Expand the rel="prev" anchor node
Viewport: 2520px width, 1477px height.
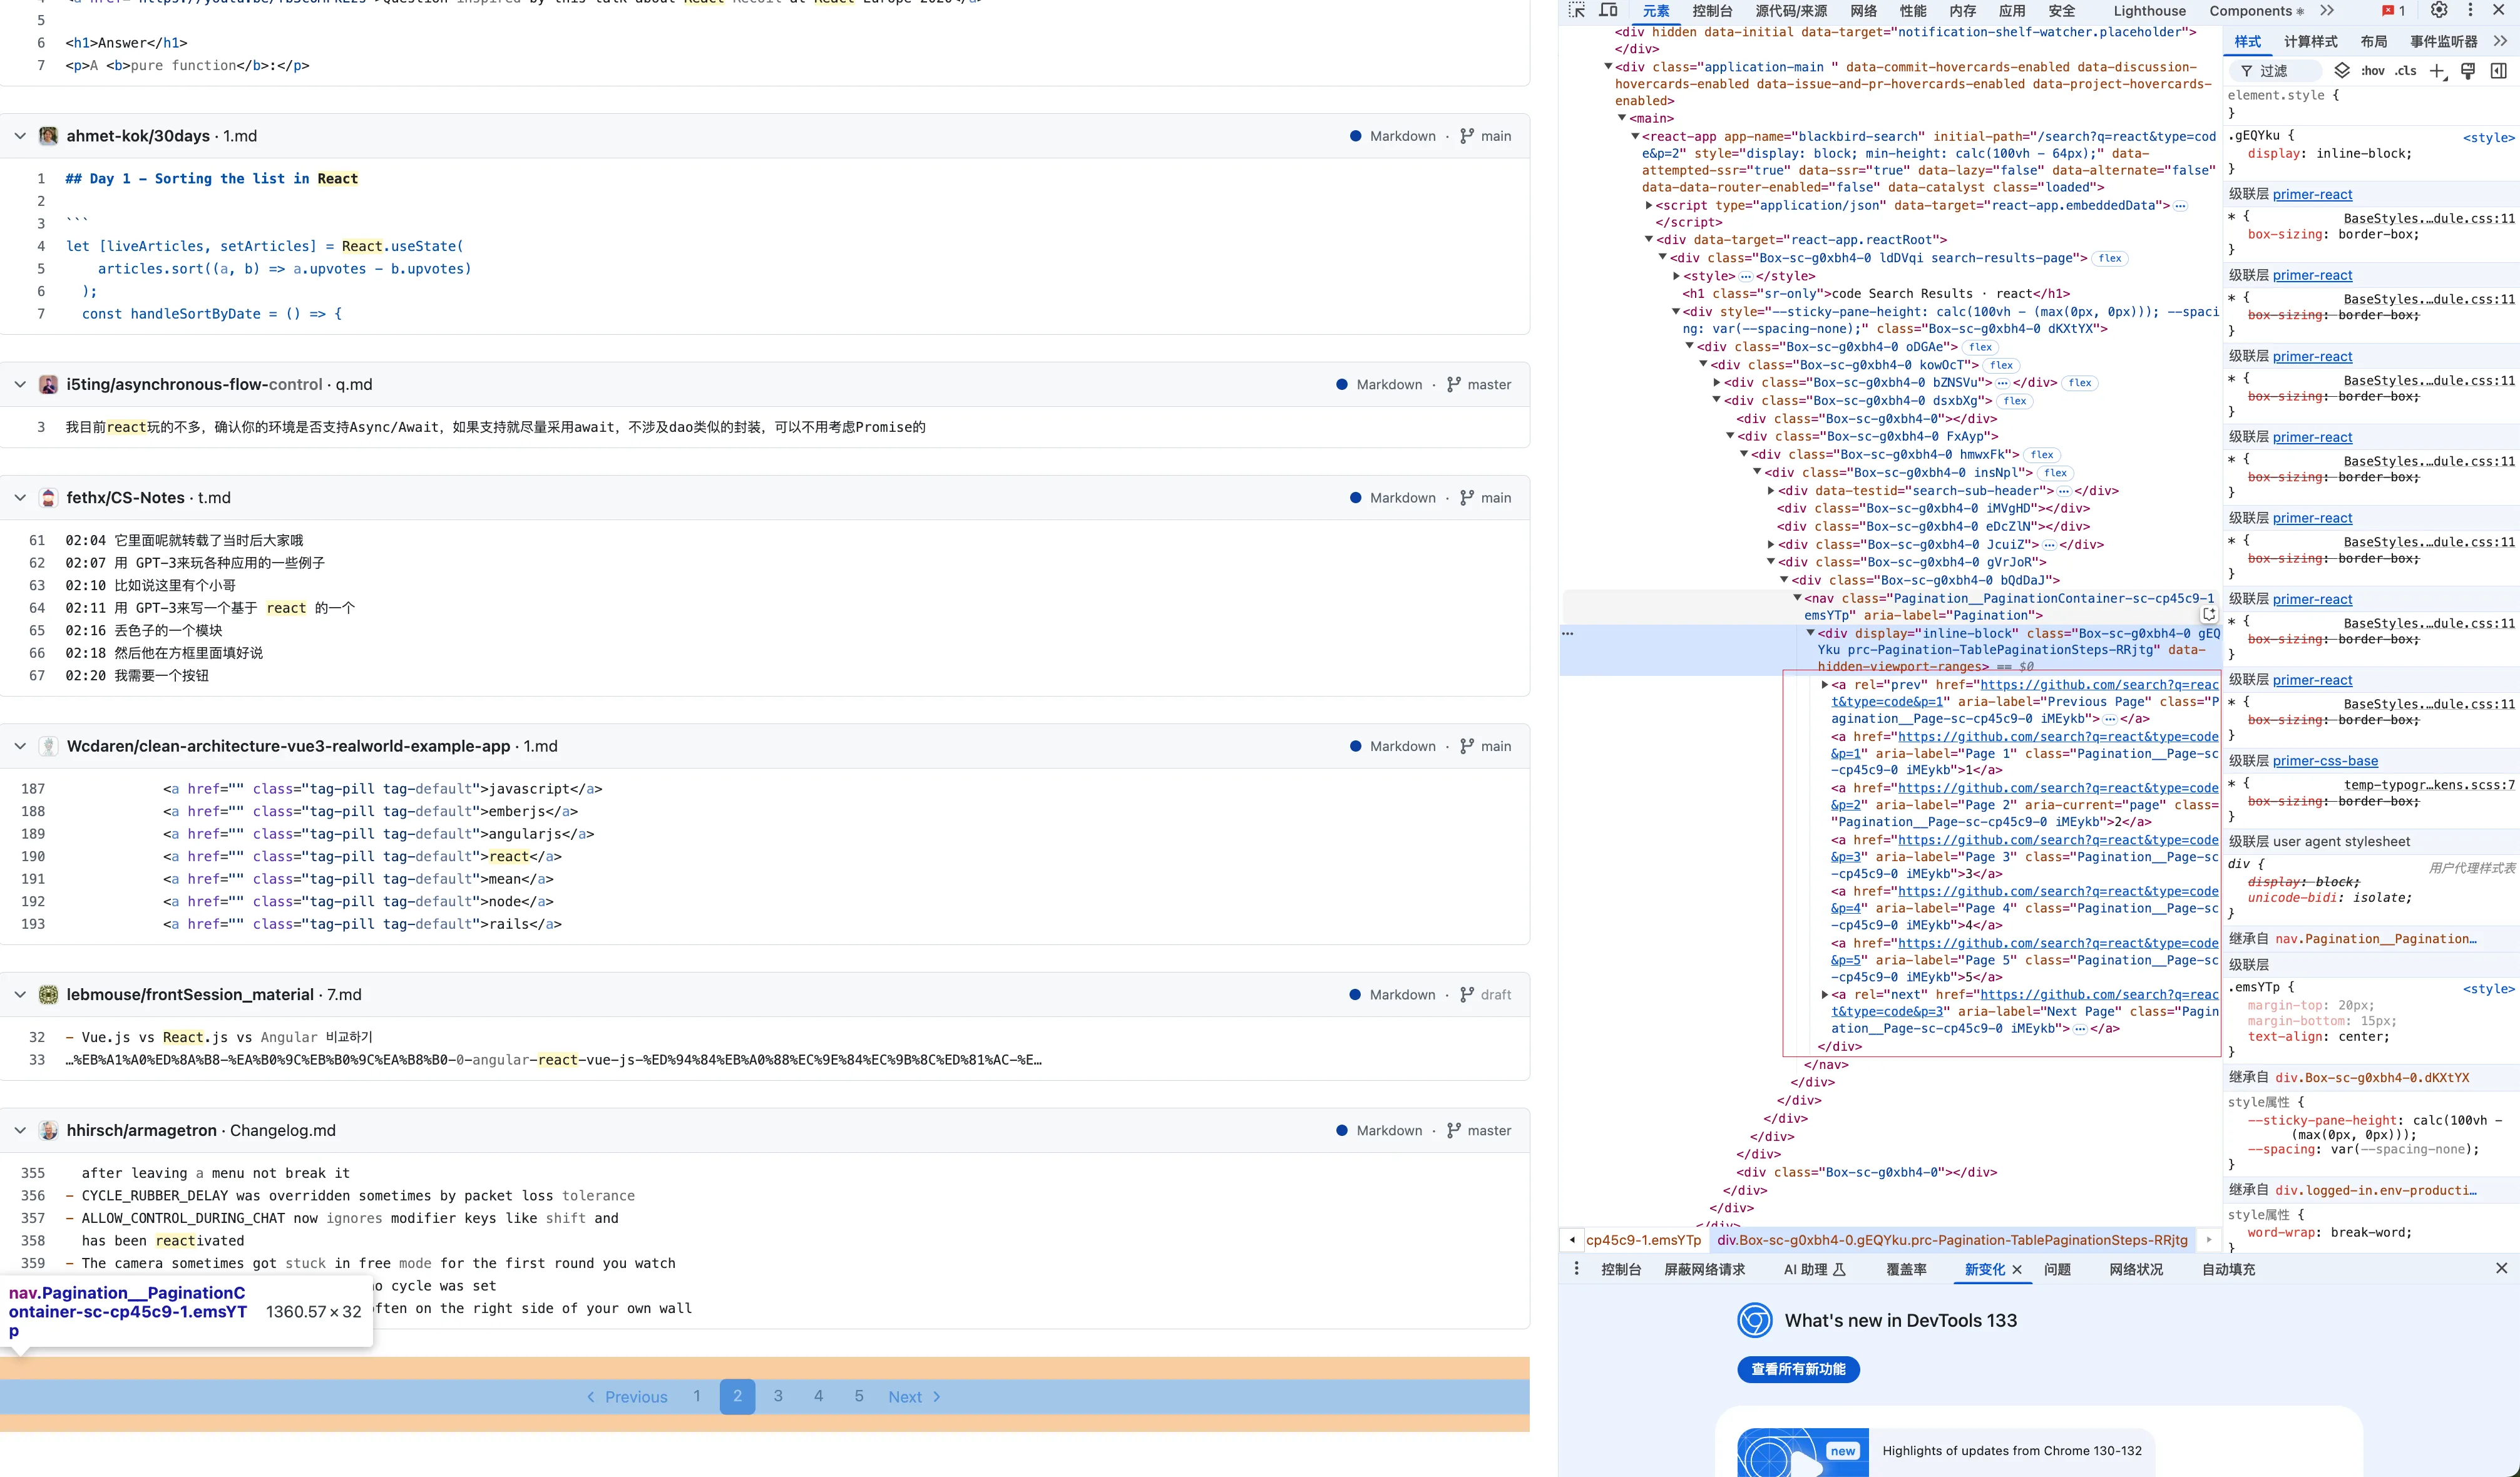[x=1825, y=685]
